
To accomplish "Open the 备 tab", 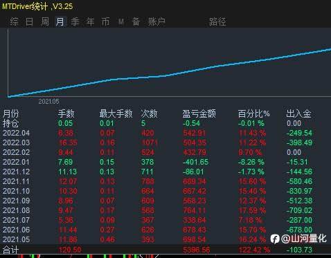I will point(136,22).
